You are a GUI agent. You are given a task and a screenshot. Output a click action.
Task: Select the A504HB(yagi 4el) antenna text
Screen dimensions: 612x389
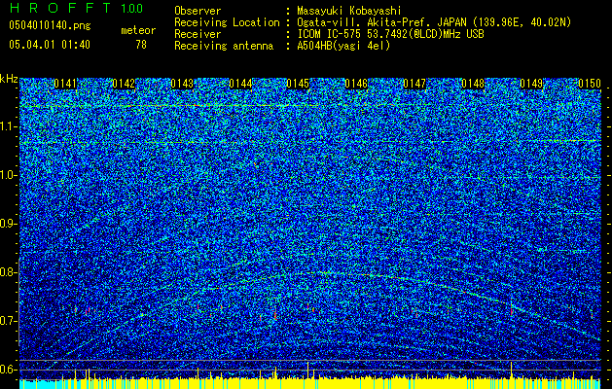[x=343, y=46]
